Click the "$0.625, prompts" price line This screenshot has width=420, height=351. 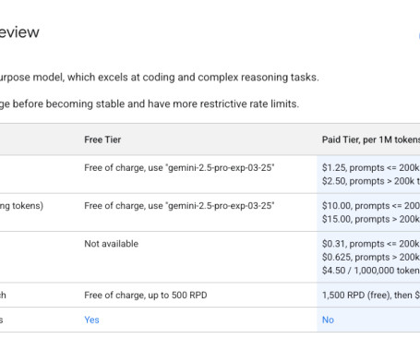(x=371, y=257)
